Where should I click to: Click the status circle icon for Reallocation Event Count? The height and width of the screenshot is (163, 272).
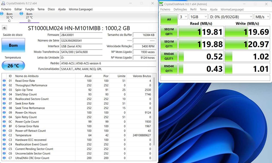coord(4,144)
